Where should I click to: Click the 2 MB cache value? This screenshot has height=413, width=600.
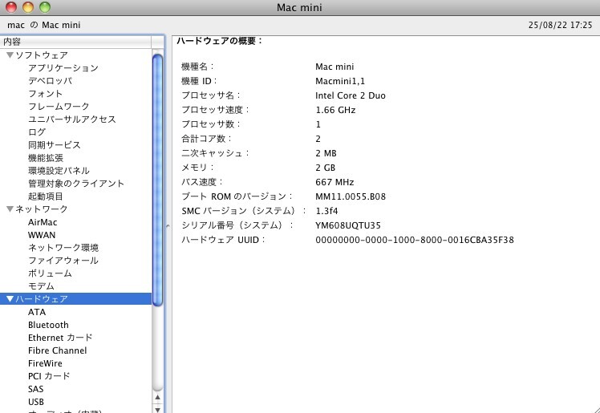click(326, 153)
